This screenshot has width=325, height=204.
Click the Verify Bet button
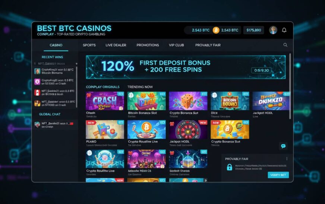tap(278, 175)
